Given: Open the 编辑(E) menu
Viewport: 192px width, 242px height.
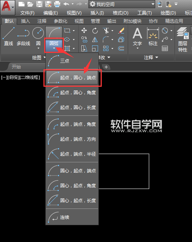Looking at the screenshot, I should tap(51, 13).
